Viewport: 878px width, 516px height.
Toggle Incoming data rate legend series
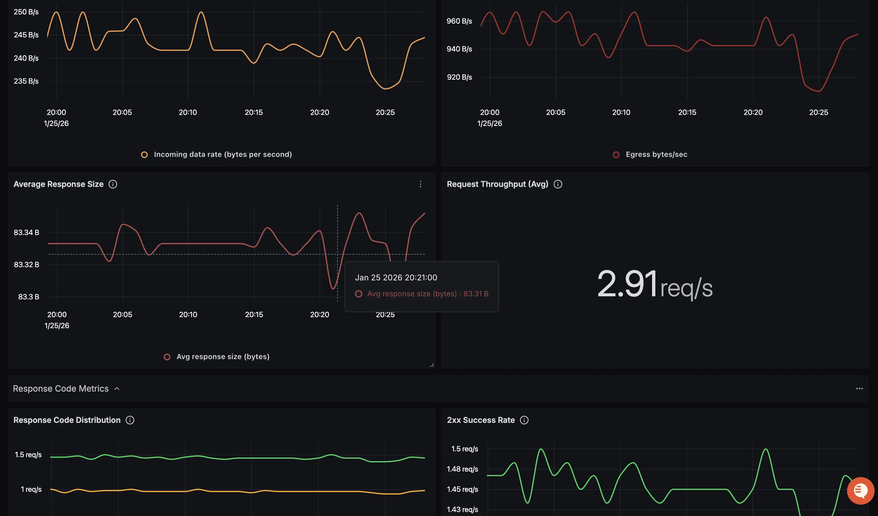(223, 155)
